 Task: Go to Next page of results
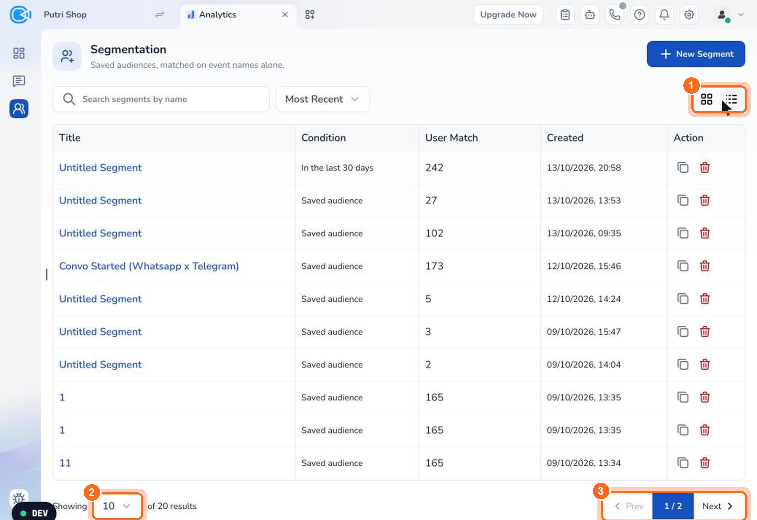(x=718, y=506)
